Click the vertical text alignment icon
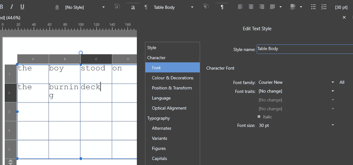This screenshot has width=353, height=165. [293, 7]
